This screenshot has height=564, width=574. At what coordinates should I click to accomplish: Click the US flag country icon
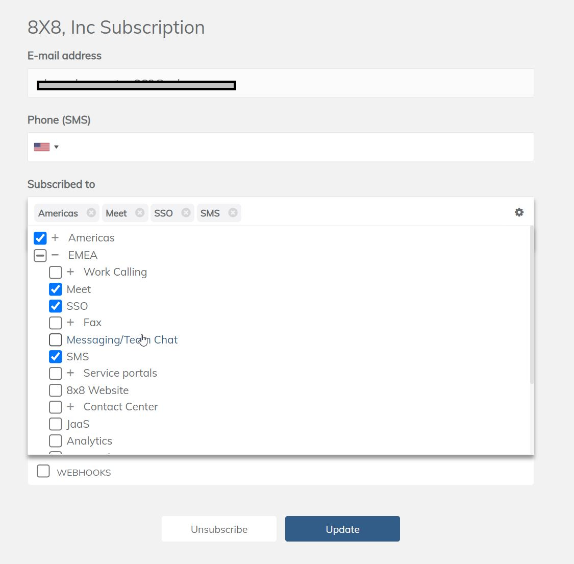click(x=42, y=147)
